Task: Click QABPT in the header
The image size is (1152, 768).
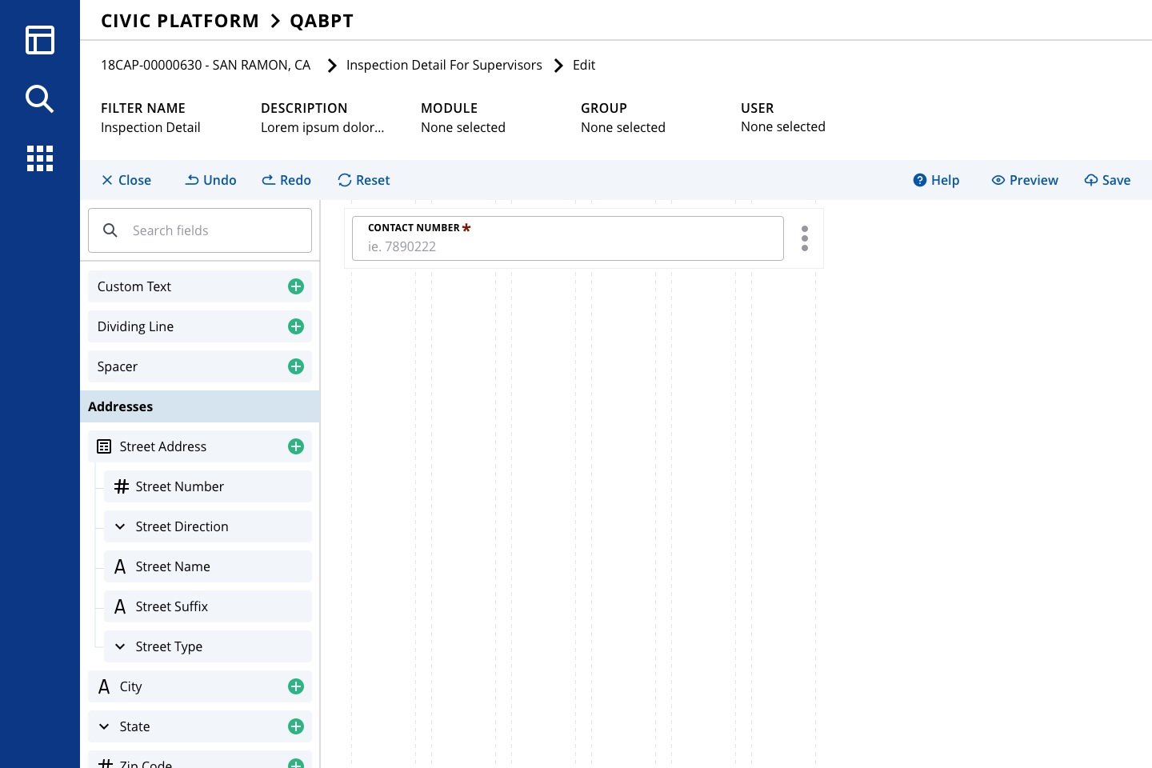Action: [x=322, y=21]
